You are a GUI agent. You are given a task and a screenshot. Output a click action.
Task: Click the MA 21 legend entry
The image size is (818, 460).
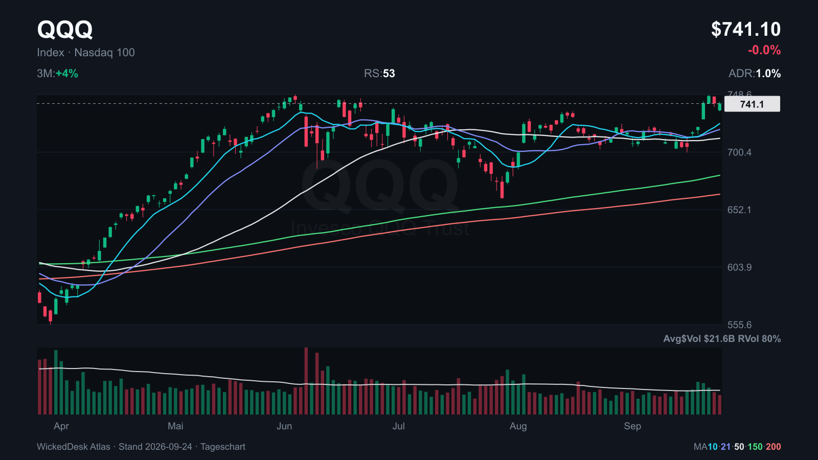(x=726, y=447)
